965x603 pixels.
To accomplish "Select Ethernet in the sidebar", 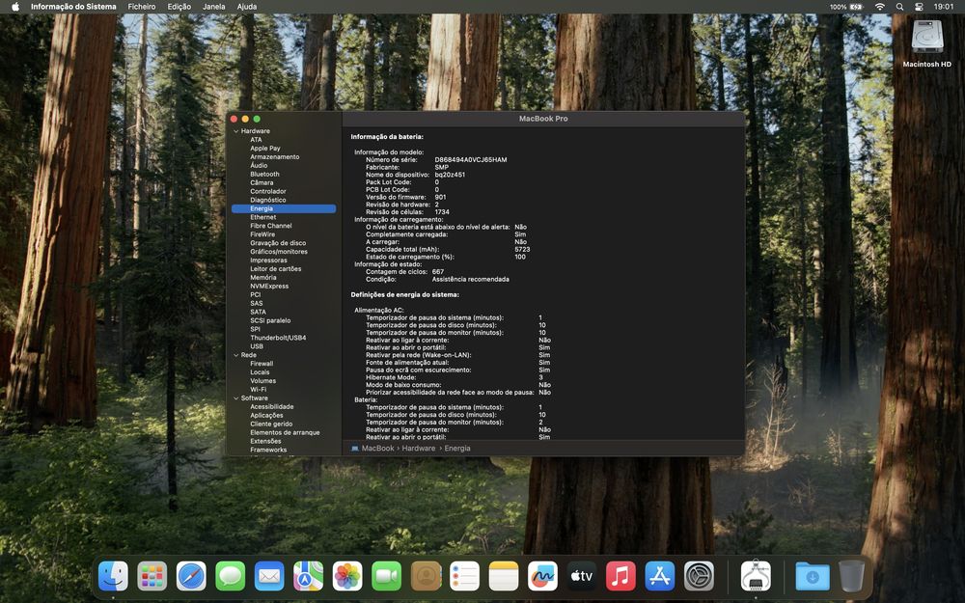I will [262, 217].
